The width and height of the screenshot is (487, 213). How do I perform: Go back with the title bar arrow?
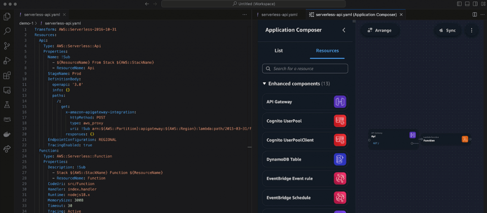coord(147,4)
